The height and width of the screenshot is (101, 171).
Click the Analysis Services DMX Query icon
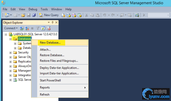tap(74, 15)
